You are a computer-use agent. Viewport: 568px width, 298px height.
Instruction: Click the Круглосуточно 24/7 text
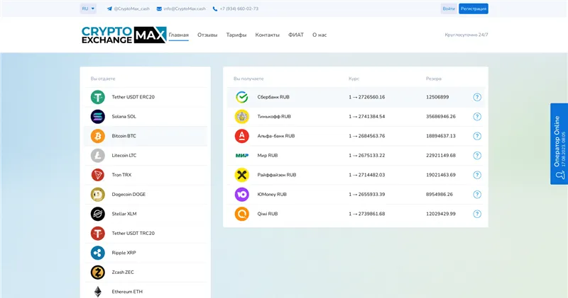[466, 35]
